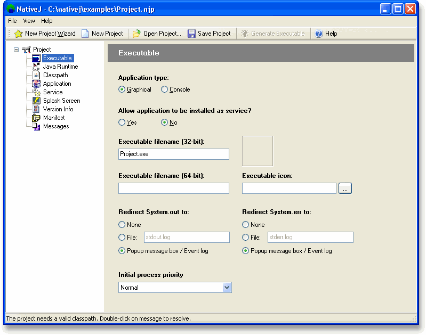Click the classpath status bar message
426x335 pixels.
pos(98,318)
